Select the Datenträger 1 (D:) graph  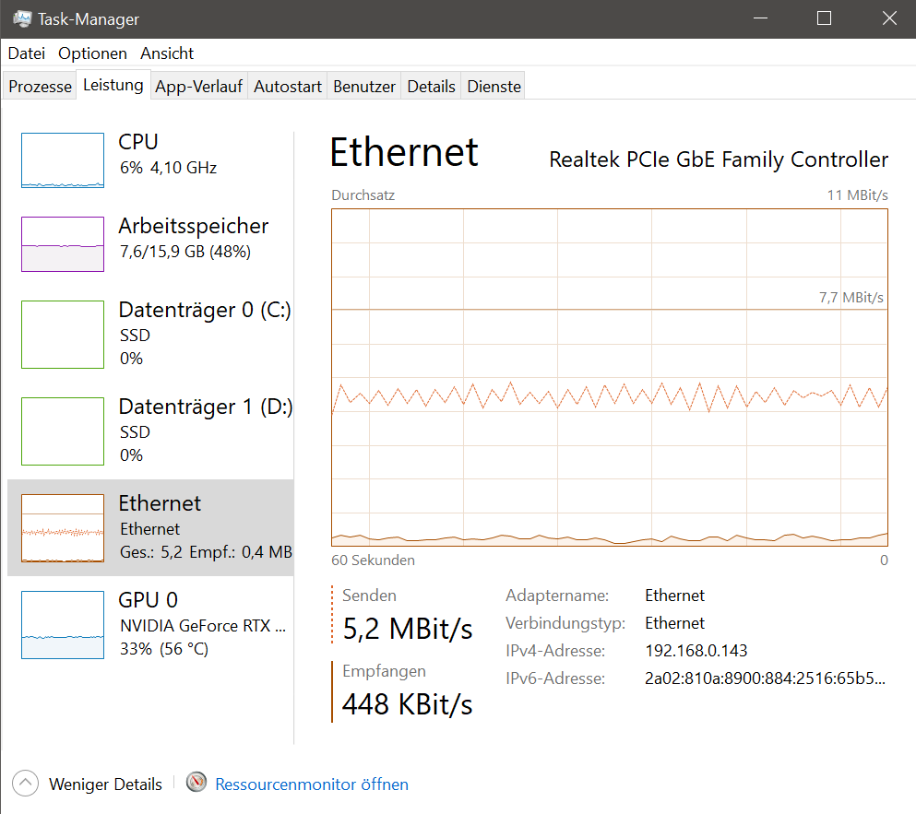[x=63, y=431]
